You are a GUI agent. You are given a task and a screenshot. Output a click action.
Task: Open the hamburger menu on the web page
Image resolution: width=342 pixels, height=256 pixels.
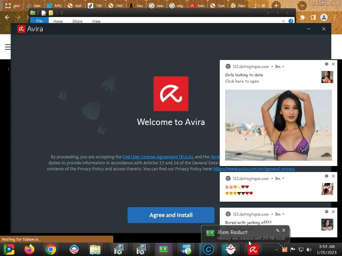pos(8,47)
